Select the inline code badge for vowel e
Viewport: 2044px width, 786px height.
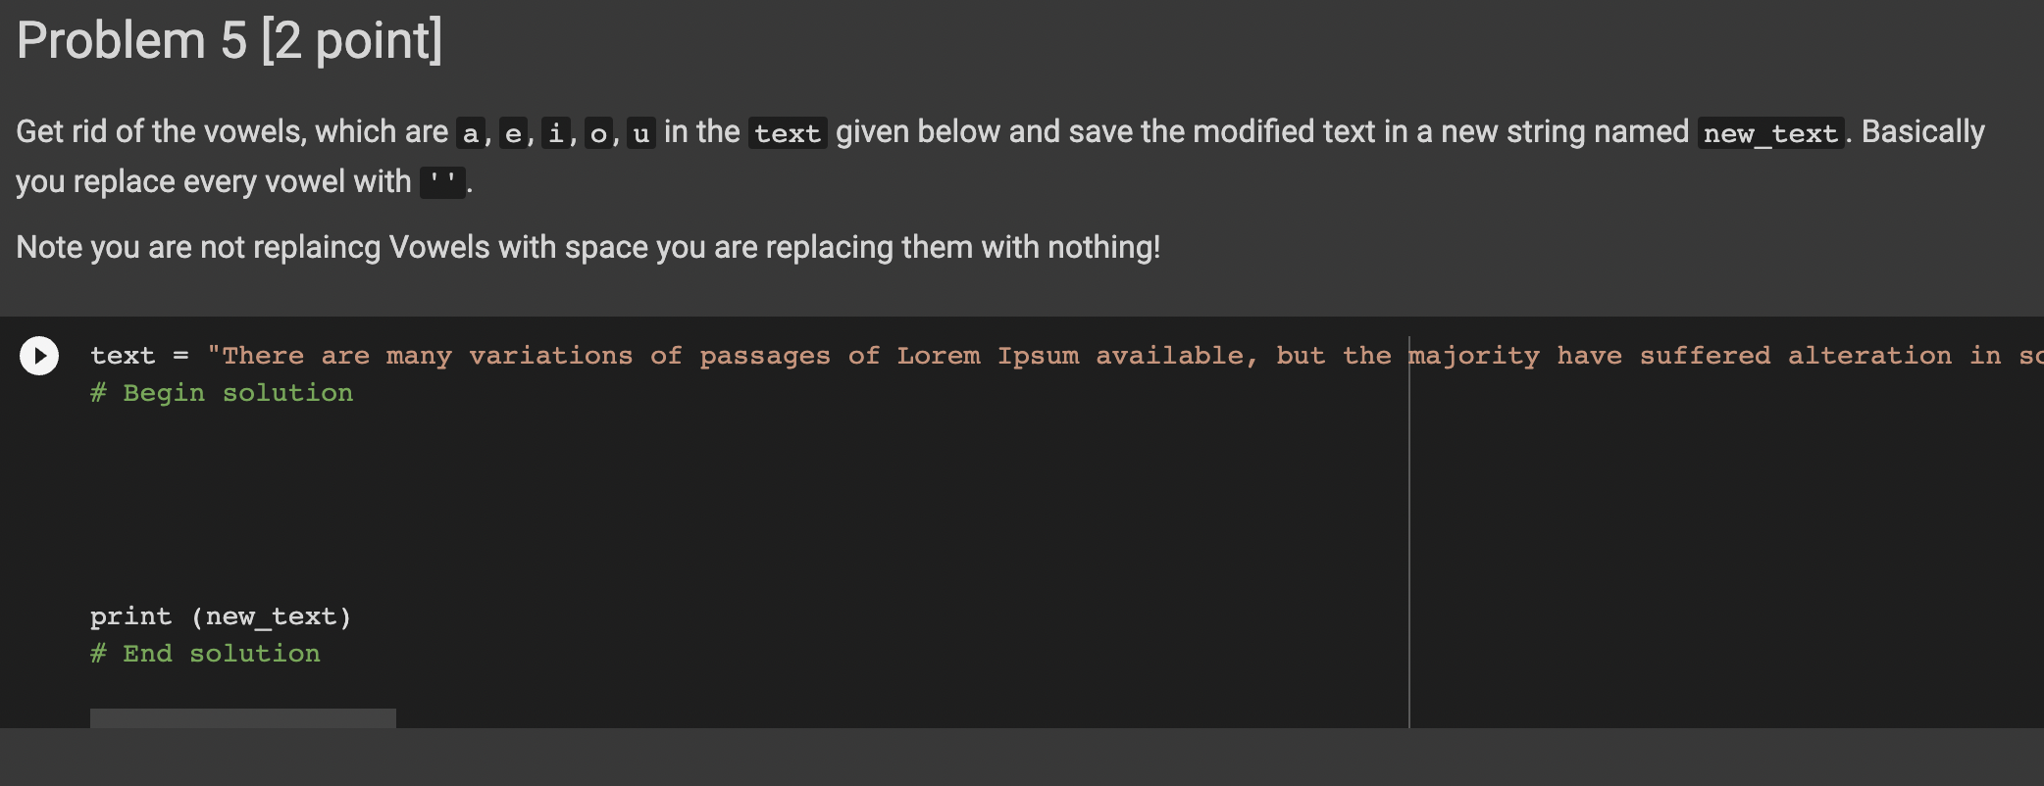pyautogui.click(x=511, y=132)
